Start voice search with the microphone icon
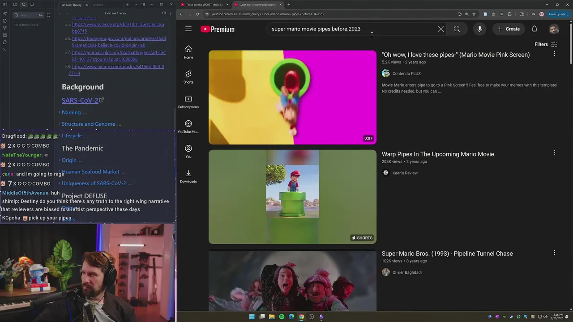Viewport: 573px width, 322px height. coord(479,29)
